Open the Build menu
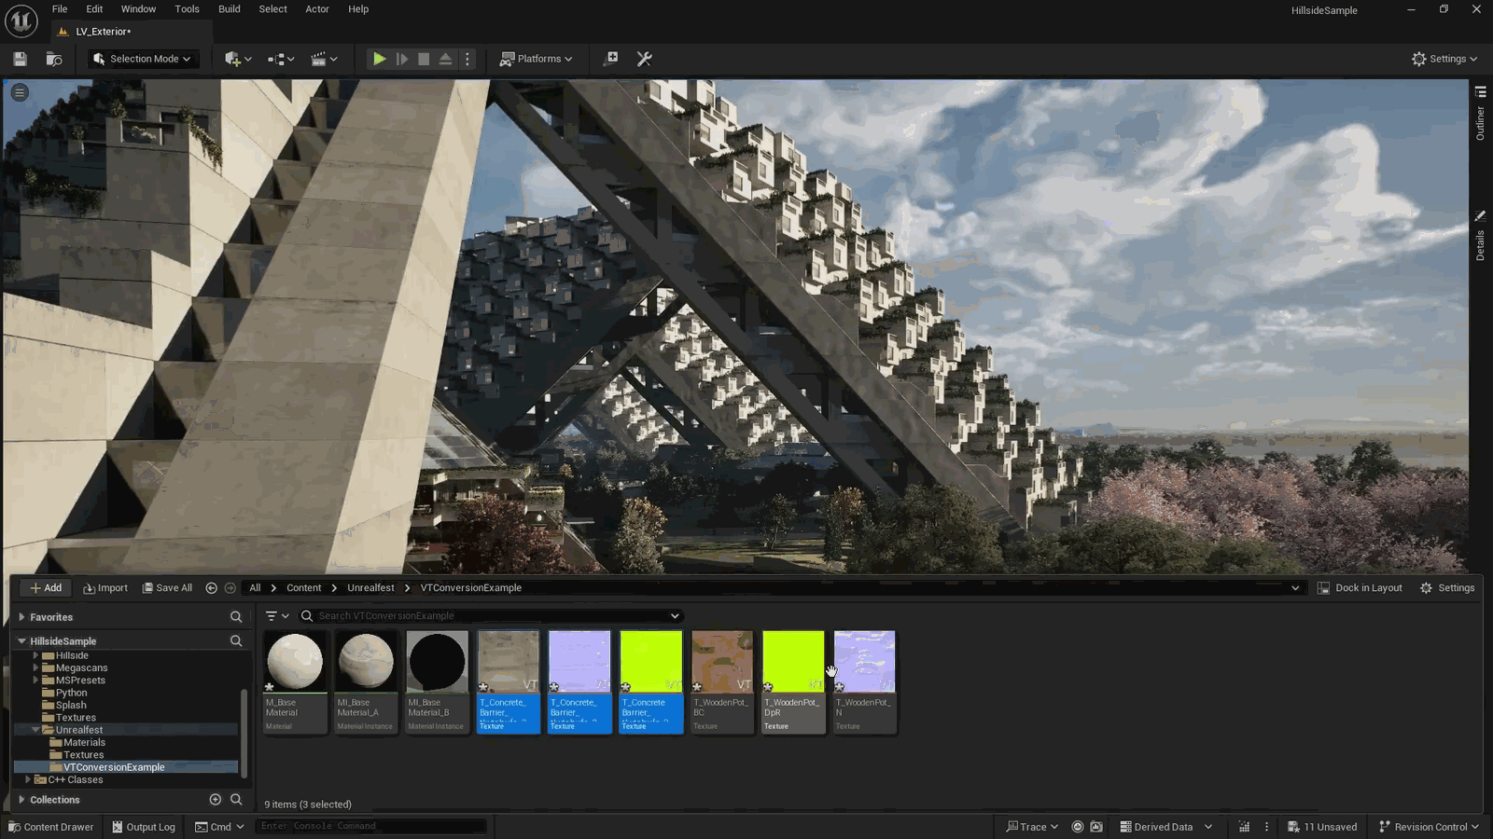 (x=229, y=9)
